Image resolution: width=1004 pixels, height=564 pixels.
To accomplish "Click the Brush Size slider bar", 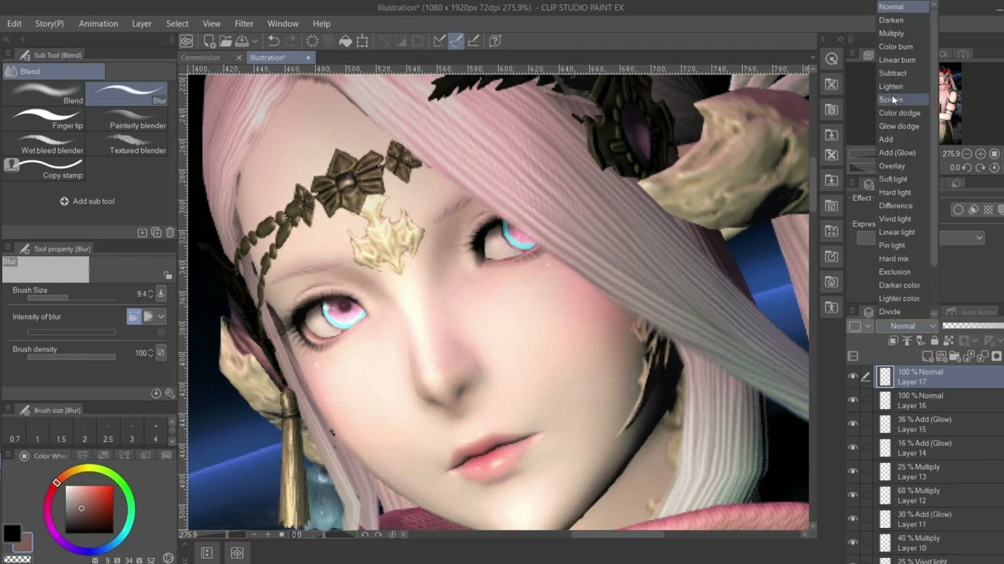I will pyautogui.click(x=71, y=298).
